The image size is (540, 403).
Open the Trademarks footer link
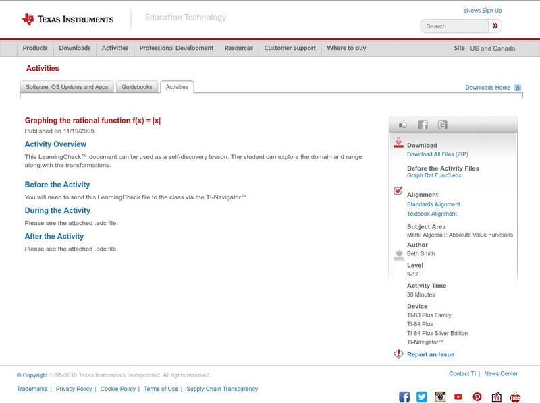coord(32,389)
